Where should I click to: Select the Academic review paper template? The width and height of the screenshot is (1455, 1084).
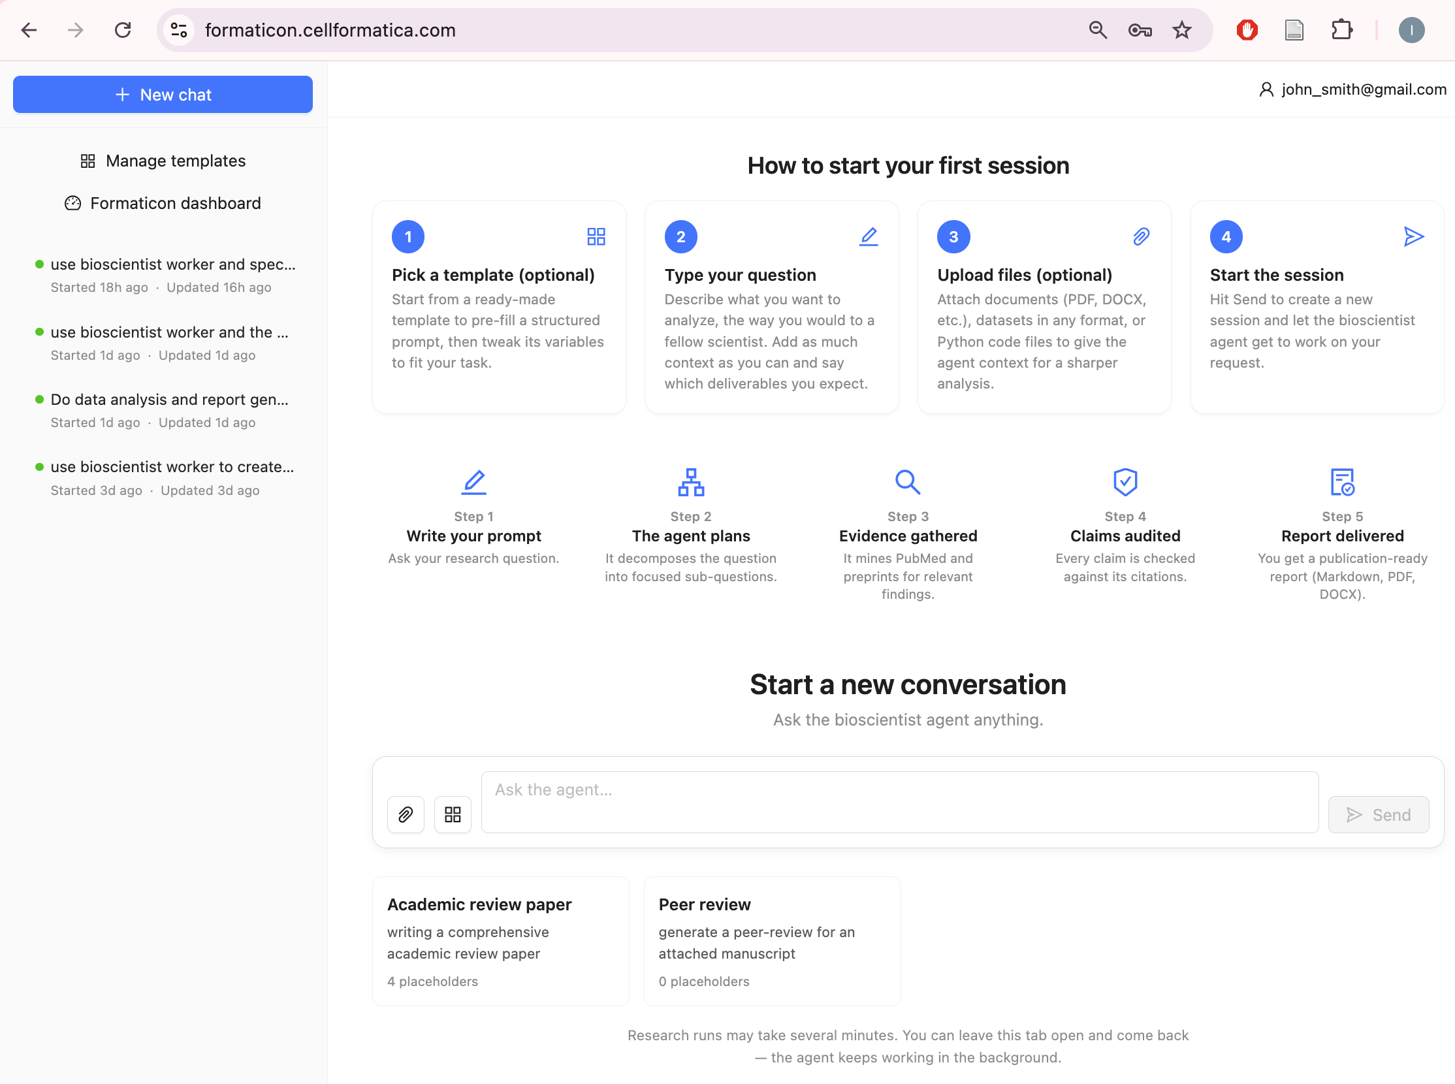[501, 942]
